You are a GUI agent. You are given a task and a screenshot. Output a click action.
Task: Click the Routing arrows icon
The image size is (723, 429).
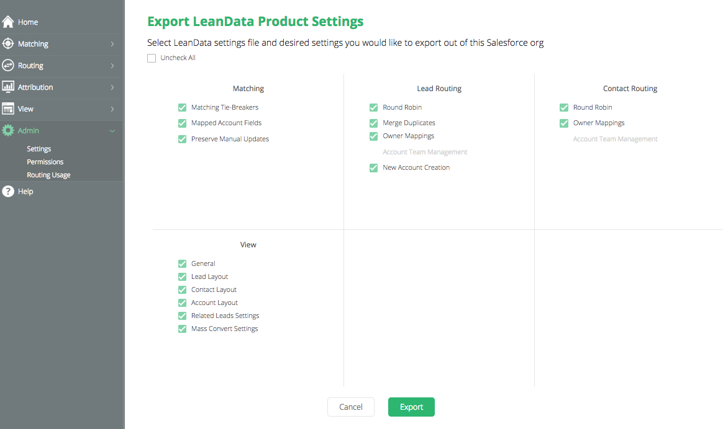[8, 65]
